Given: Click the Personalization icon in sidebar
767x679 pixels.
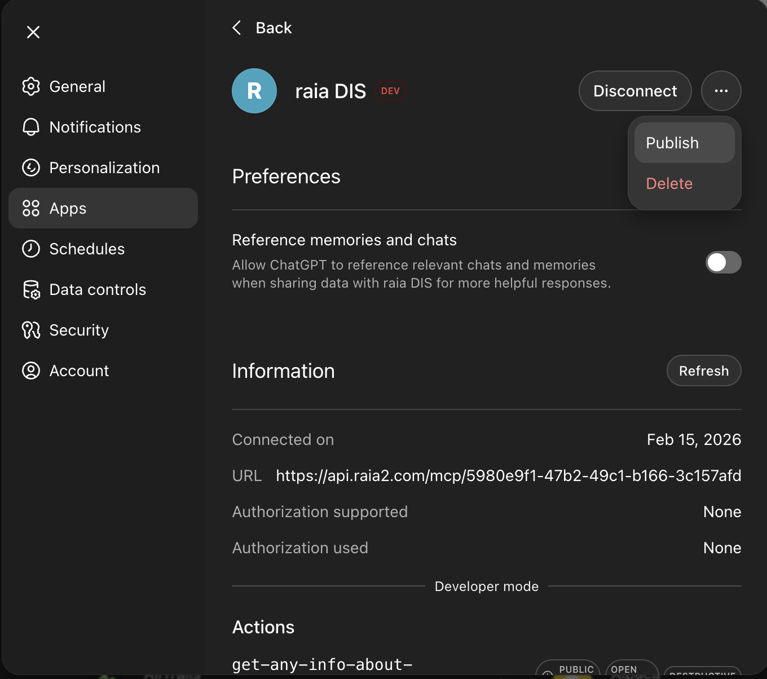Looking at the screenshot, I should click(31, 167).
